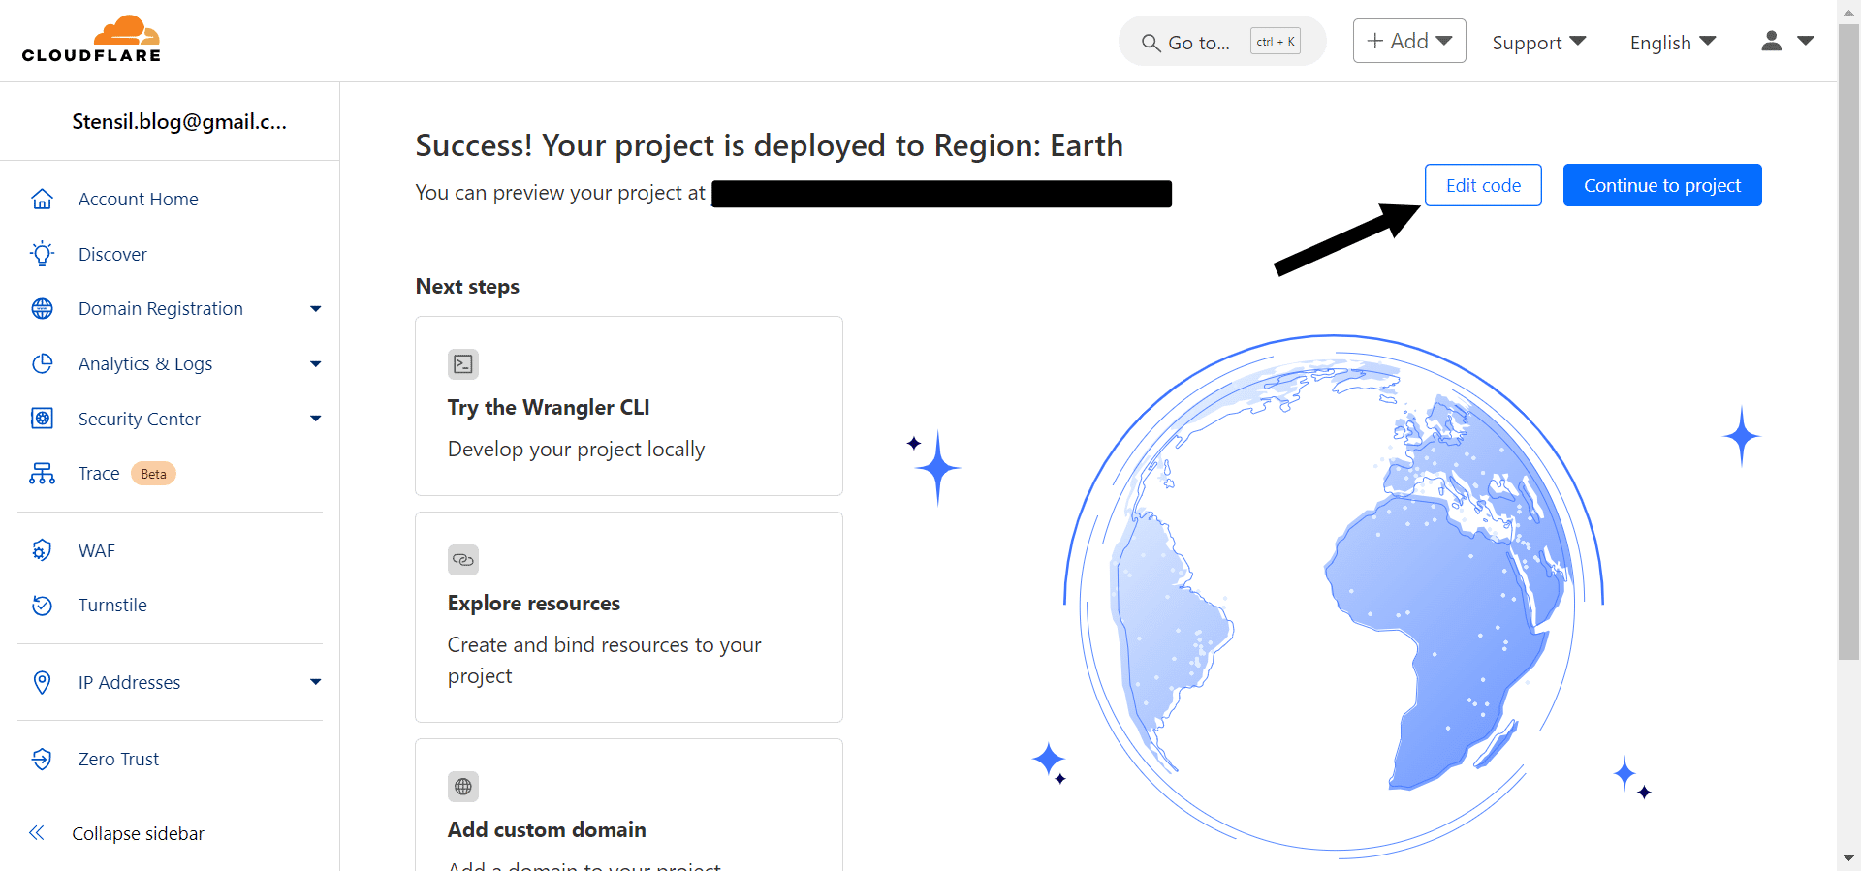Click the Trace network icon
The width and height of the screenshot is (1861, 871).
point(42,474)
